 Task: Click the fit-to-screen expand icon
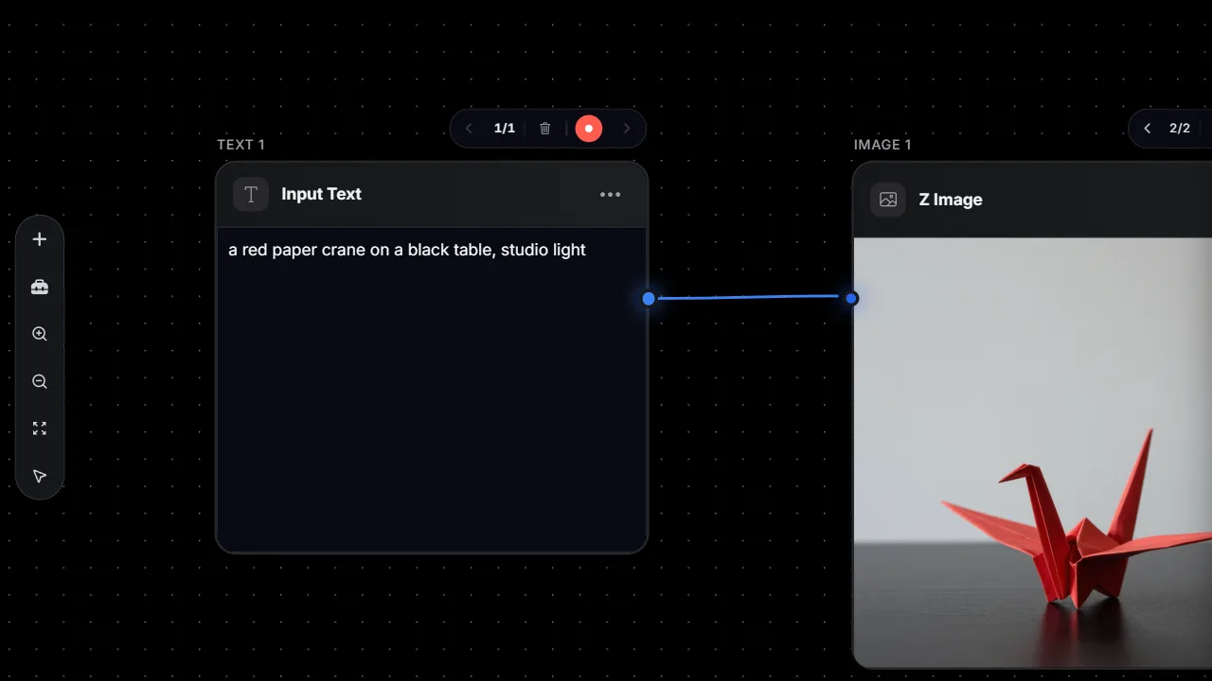40,428
